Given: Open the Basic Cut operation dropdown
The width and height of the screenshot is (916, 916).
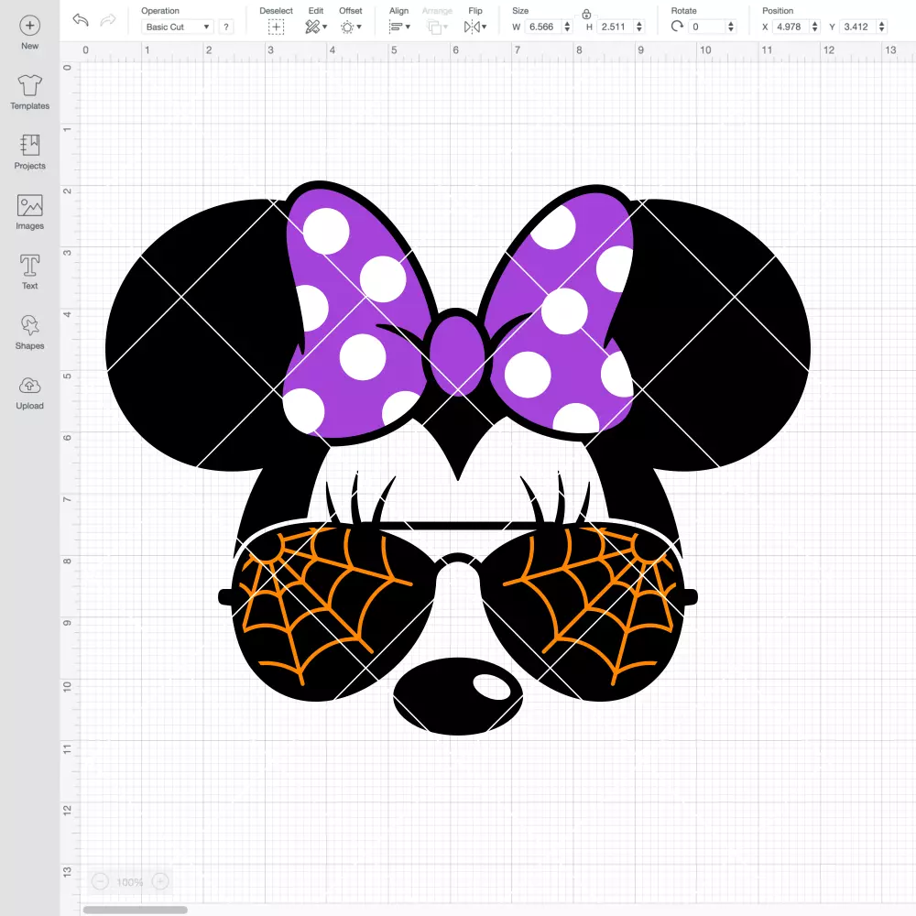Looking at the screenshot, I should click(177, 27).
